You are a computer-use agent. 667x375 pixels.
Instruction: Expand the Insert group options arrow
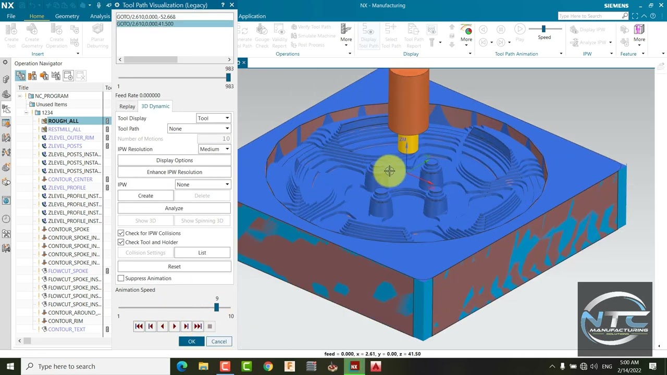coord(78,54)
